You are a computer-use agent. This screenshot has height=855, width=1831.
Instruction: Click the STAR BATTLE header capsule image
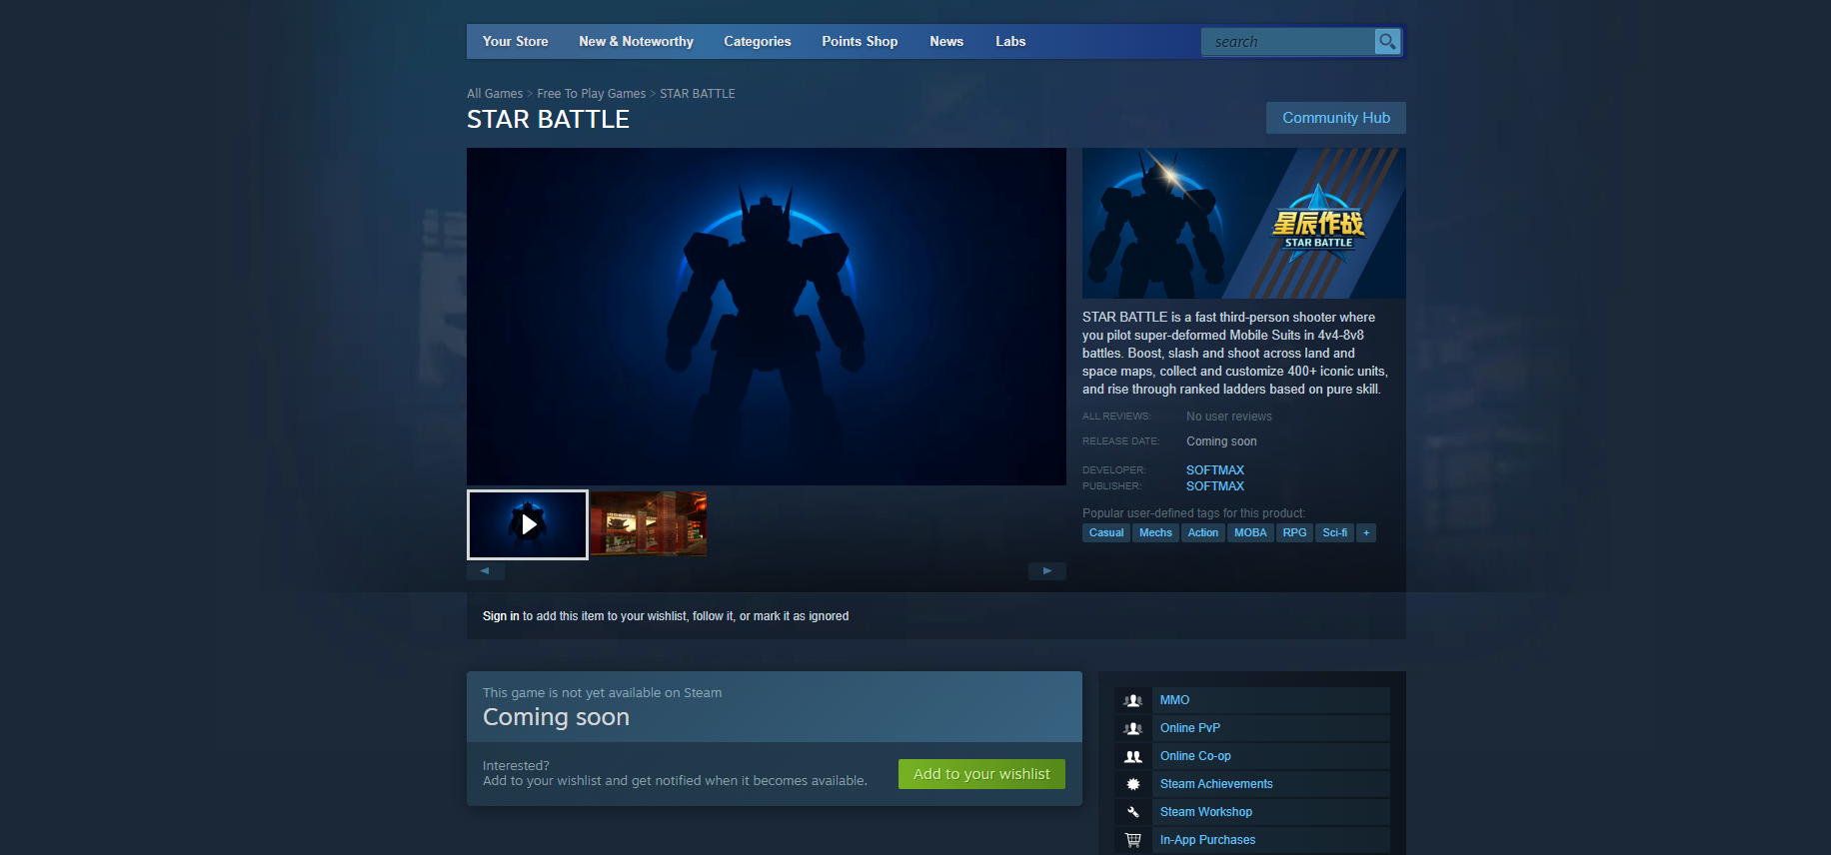[1244, 223]
